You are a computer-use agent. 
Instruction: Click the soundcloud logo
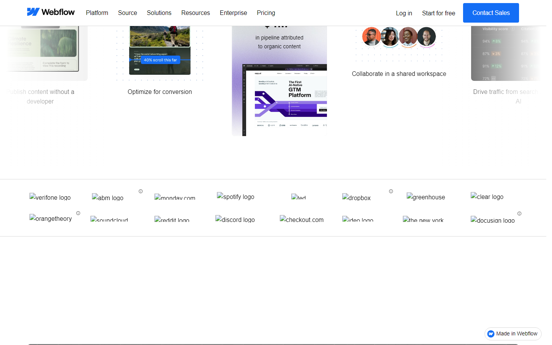[109, 219]
